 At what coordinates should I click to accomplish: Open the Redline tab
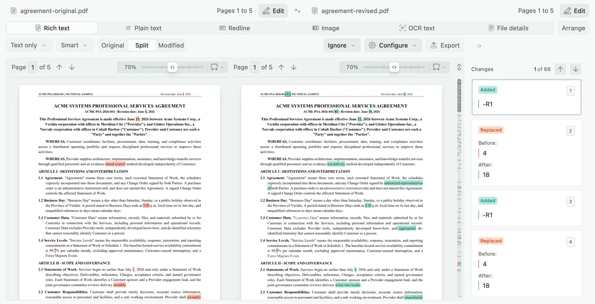tap(234, 28)
